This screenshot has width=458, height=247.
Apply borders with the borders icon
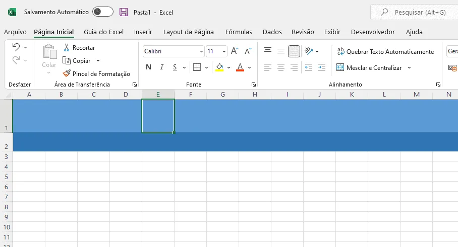pyautogui.click(x=197, y=67)
